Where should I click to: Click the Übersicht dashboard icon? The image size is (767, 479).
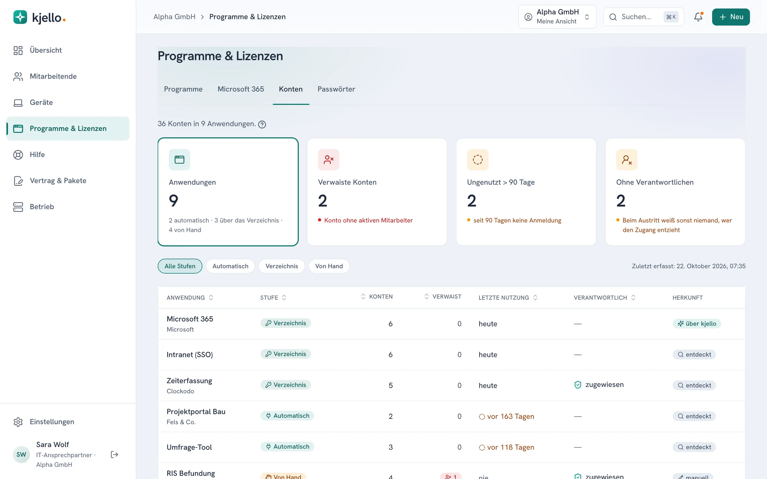[x=18, y=50]
